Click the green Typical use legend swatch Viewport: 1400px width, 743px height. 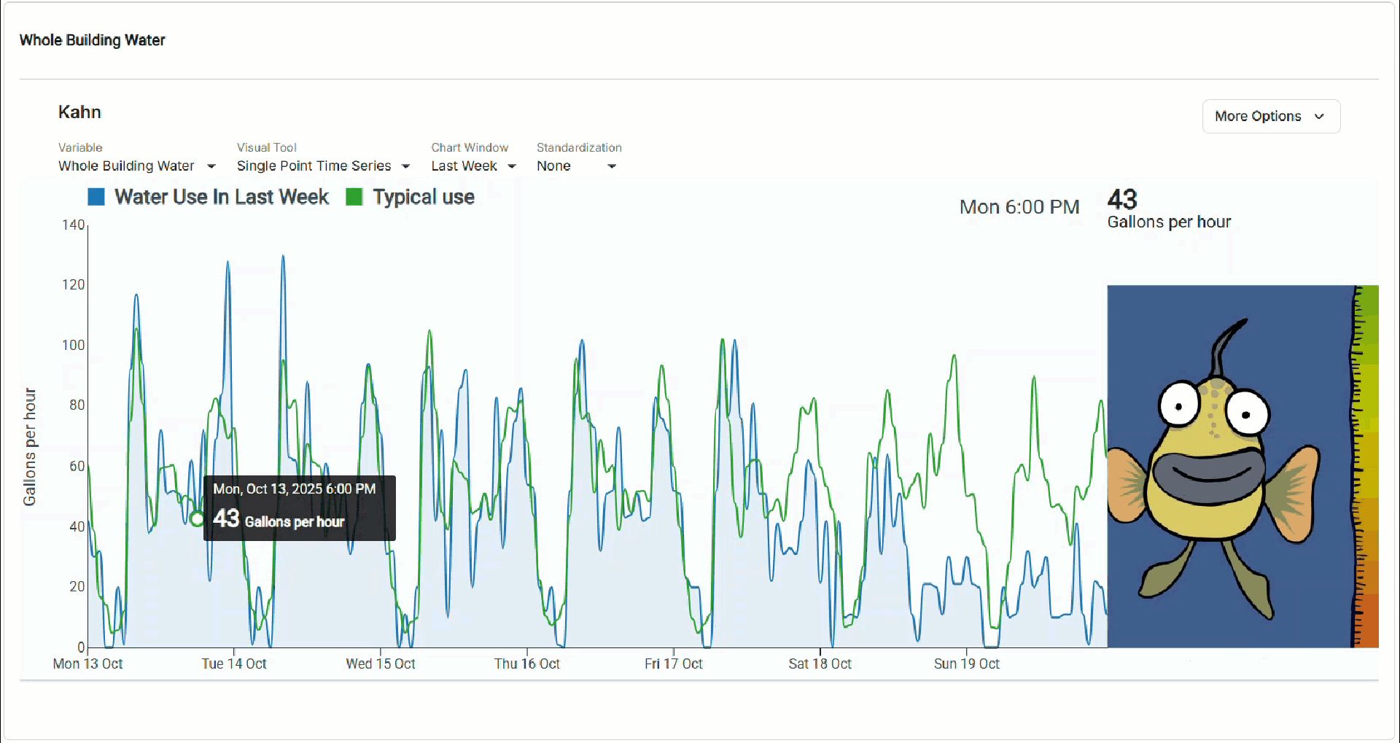354,197
